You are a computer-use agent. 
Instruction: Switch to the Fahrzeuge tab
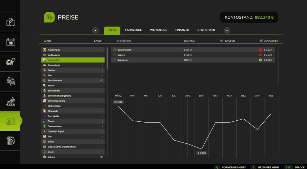[x=133, y=30]
